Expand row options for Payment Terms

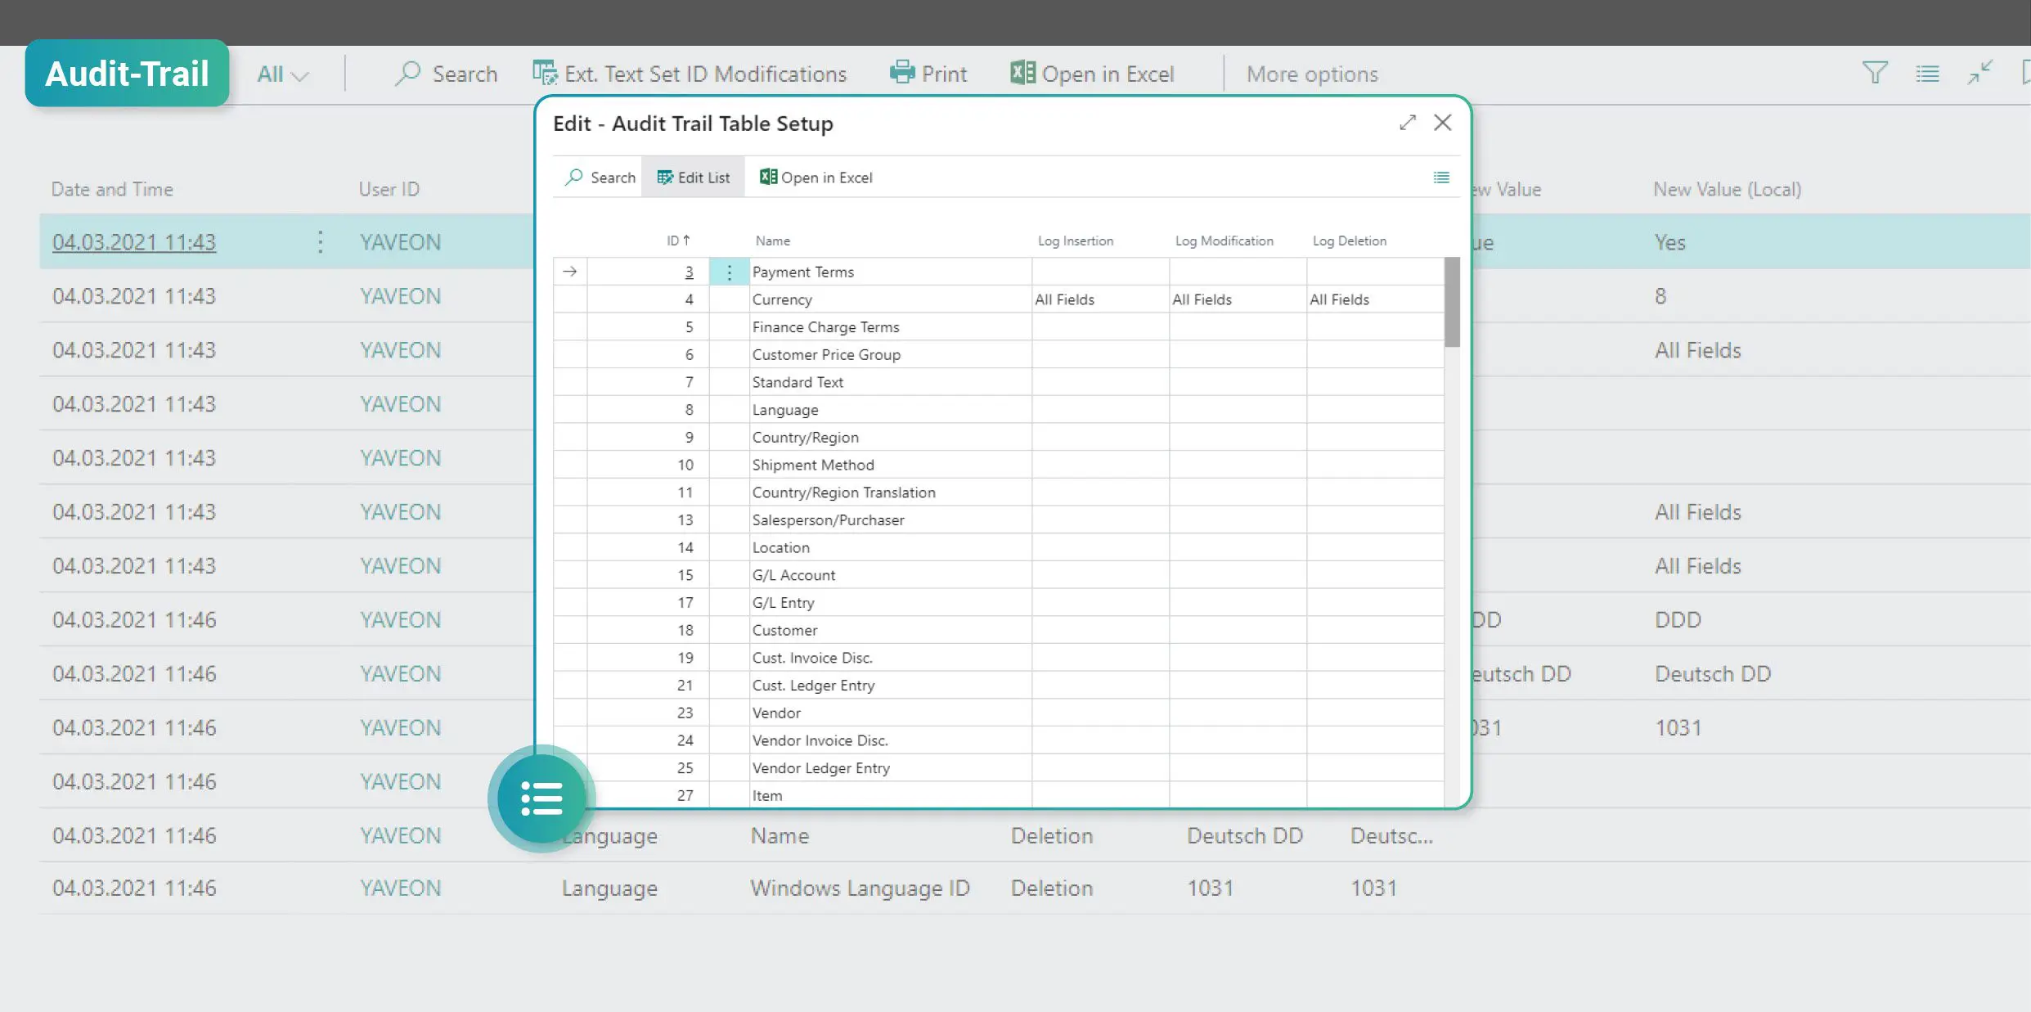pos(730,271)
